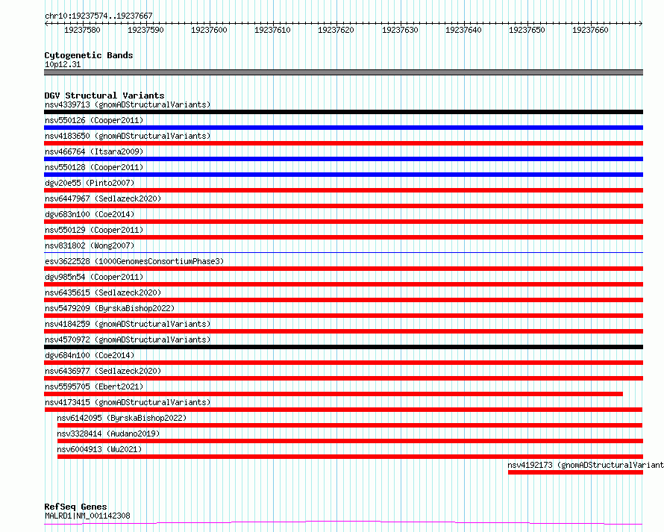This screenshot has width=664, height=532.
Task: Open dgv684n100 (Coe2014) label
Action: [90, 355]
